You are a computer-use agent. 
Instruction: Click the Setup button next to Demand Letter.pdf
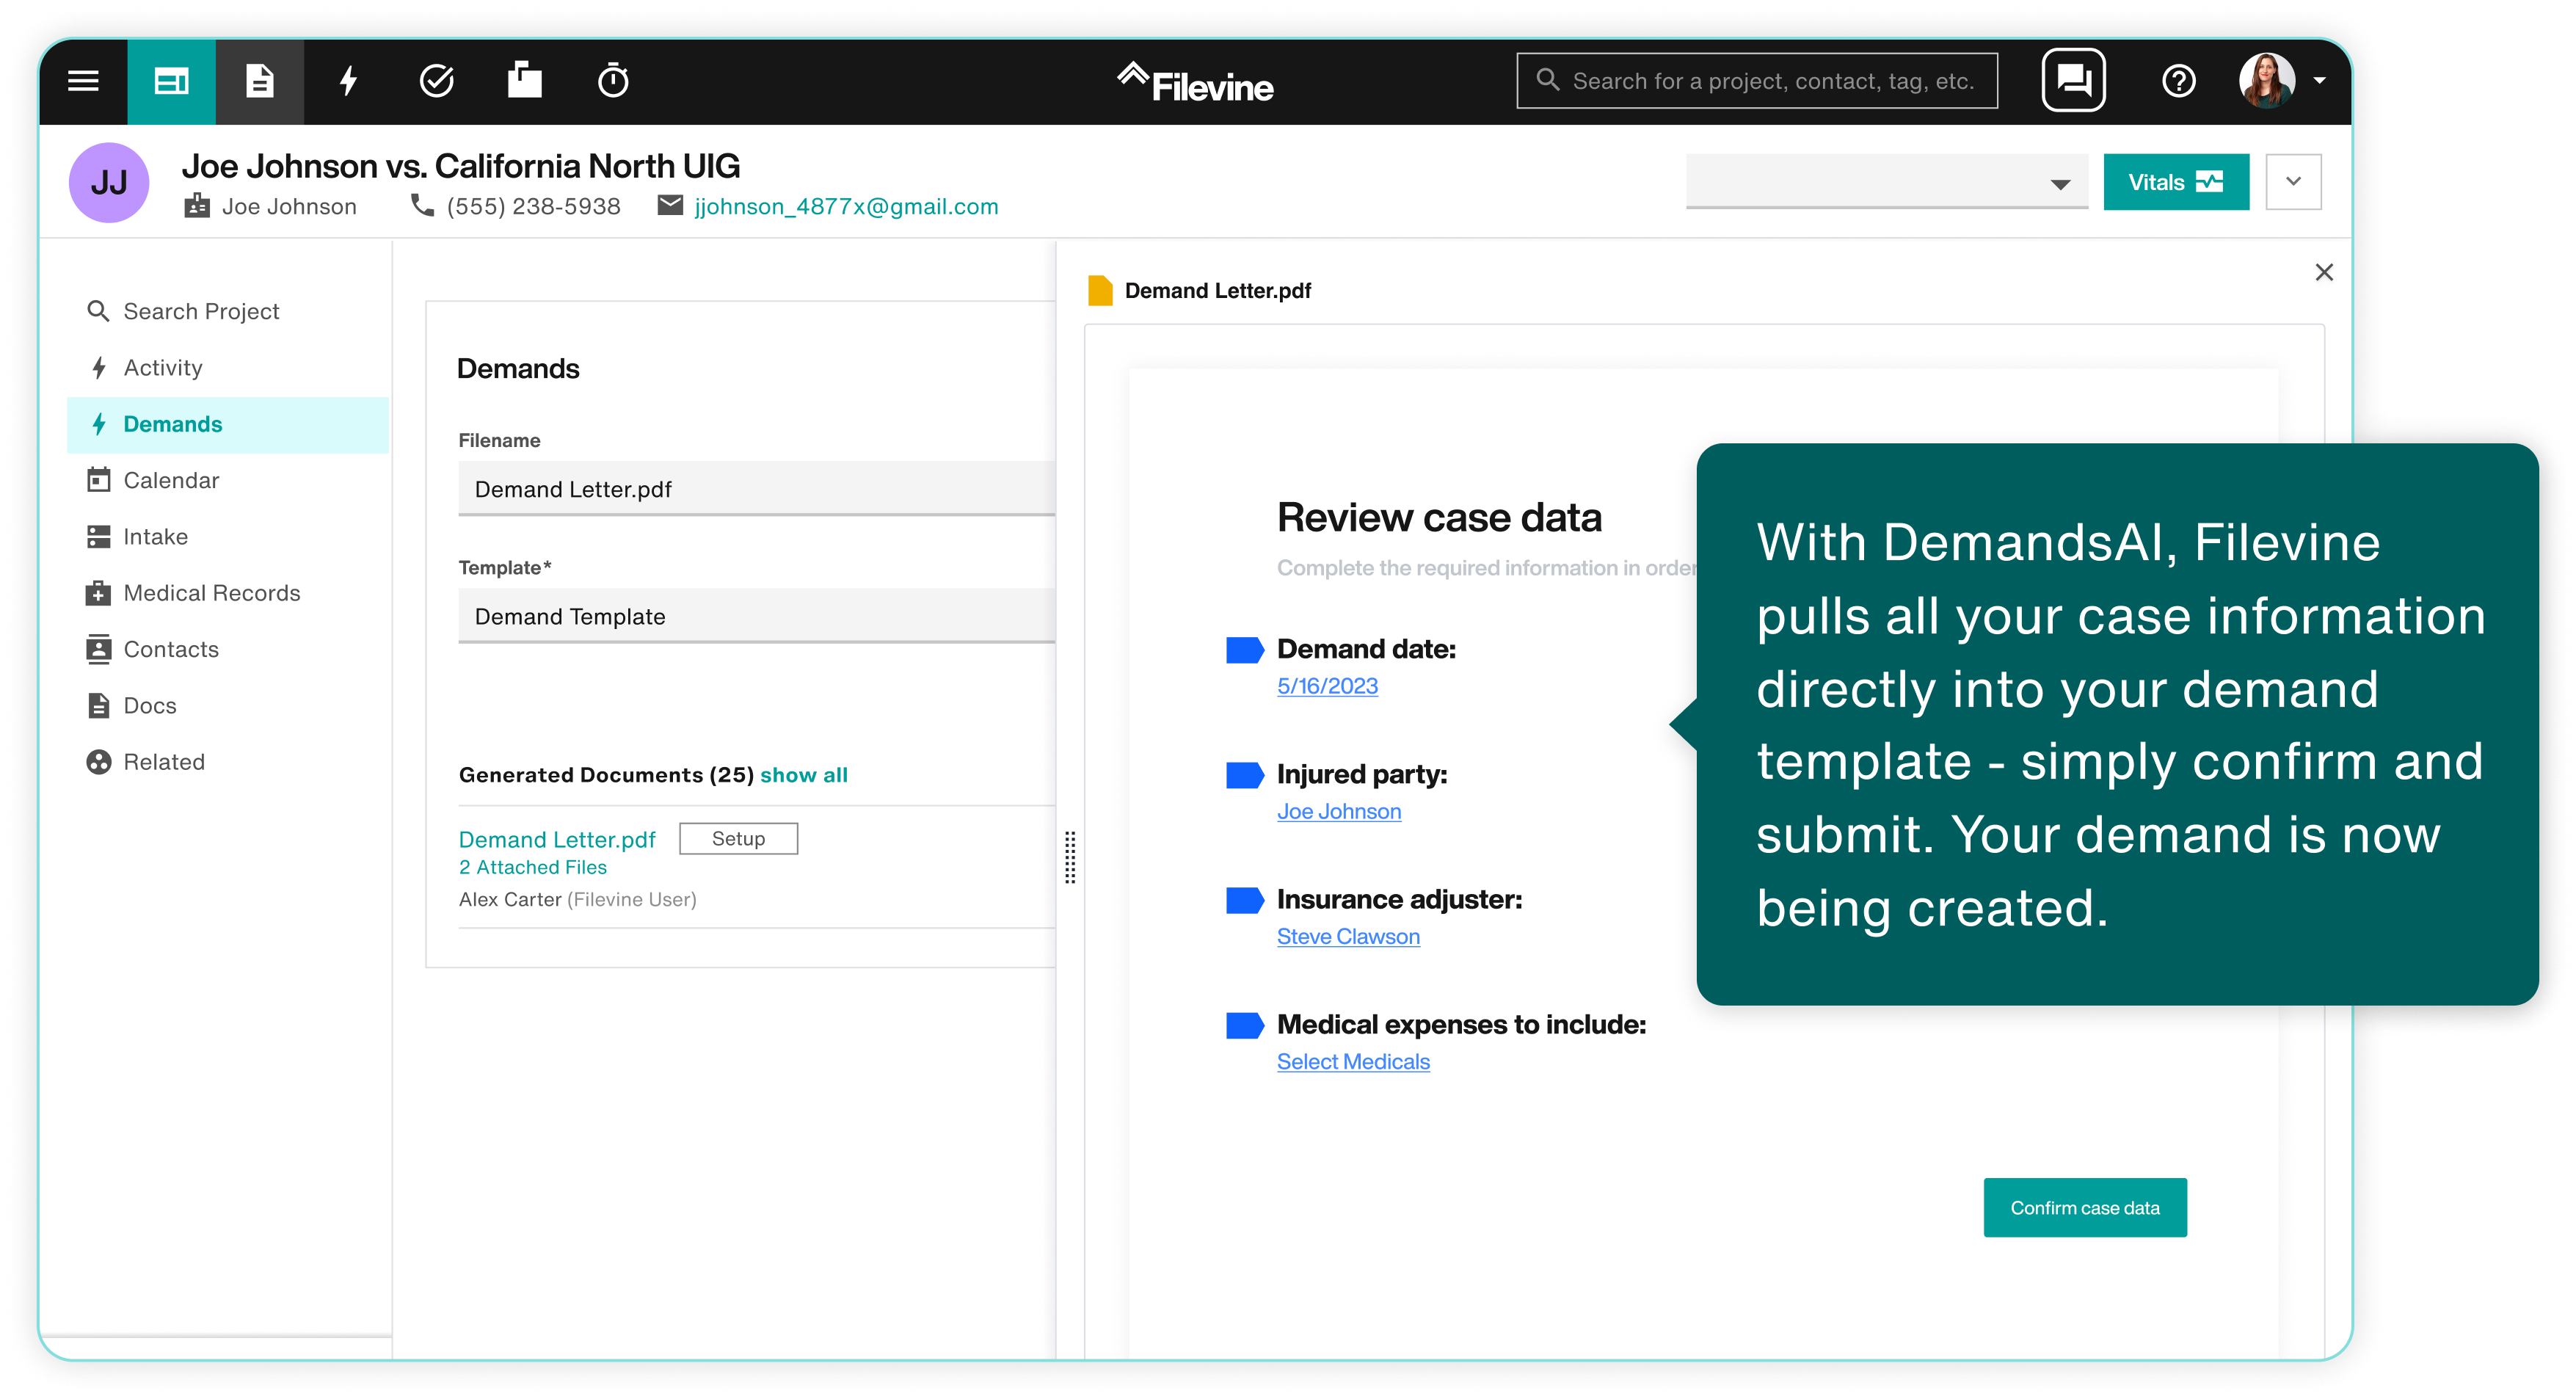[x=738, y=839]
